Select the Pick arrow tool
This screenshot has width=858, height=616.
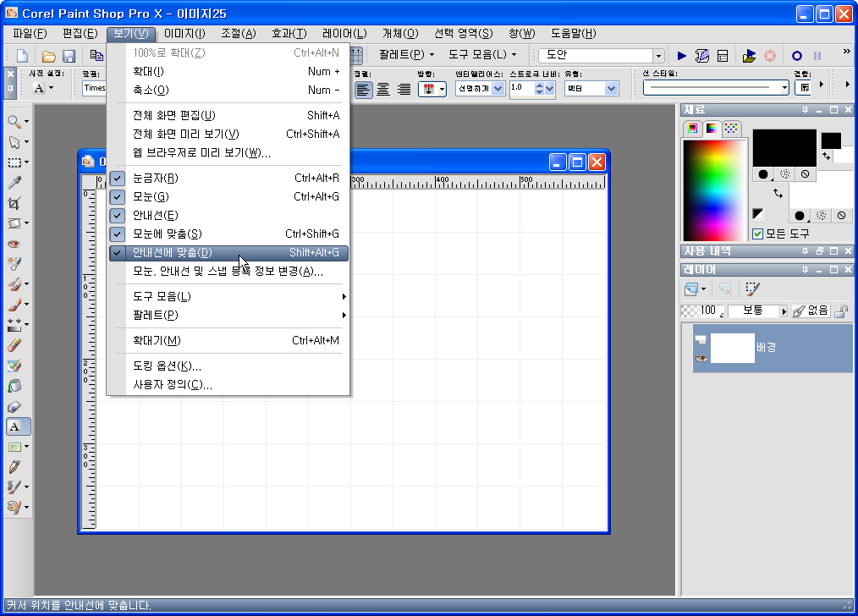(x=14, y=142)
